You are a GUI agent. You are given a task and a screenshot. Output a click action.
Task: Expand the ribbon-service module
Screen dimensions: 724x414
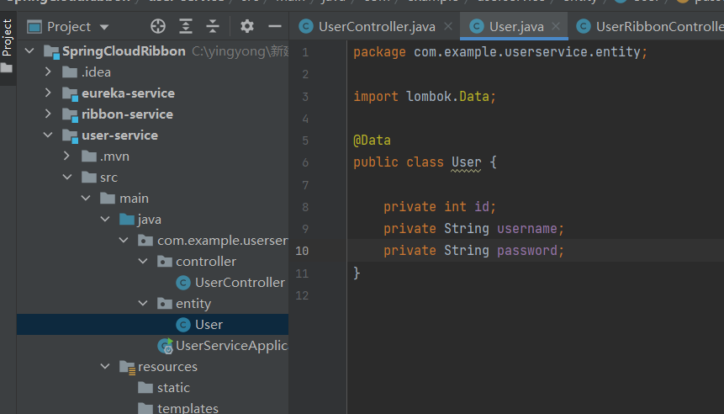click(x=50, y=114)
